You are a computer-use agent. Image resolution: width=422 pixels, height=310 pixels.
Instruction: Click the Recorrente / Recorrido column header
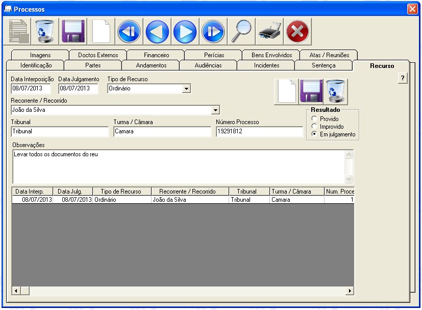pos(190,192)
